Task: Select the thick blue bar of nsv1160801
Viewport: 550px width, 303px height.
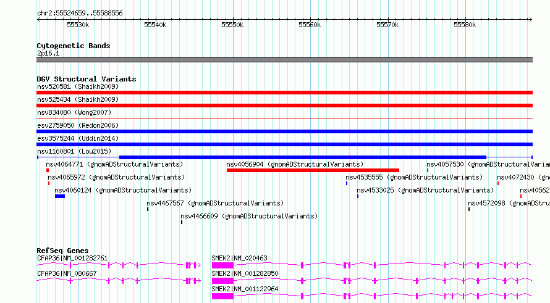Action: 303,157
